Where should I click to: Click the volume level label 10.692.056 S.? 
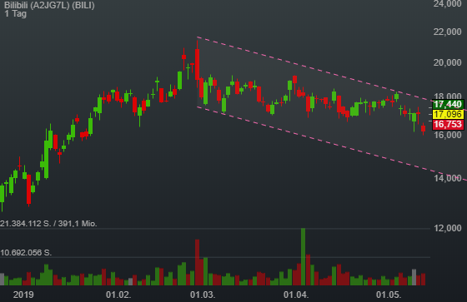26,253
